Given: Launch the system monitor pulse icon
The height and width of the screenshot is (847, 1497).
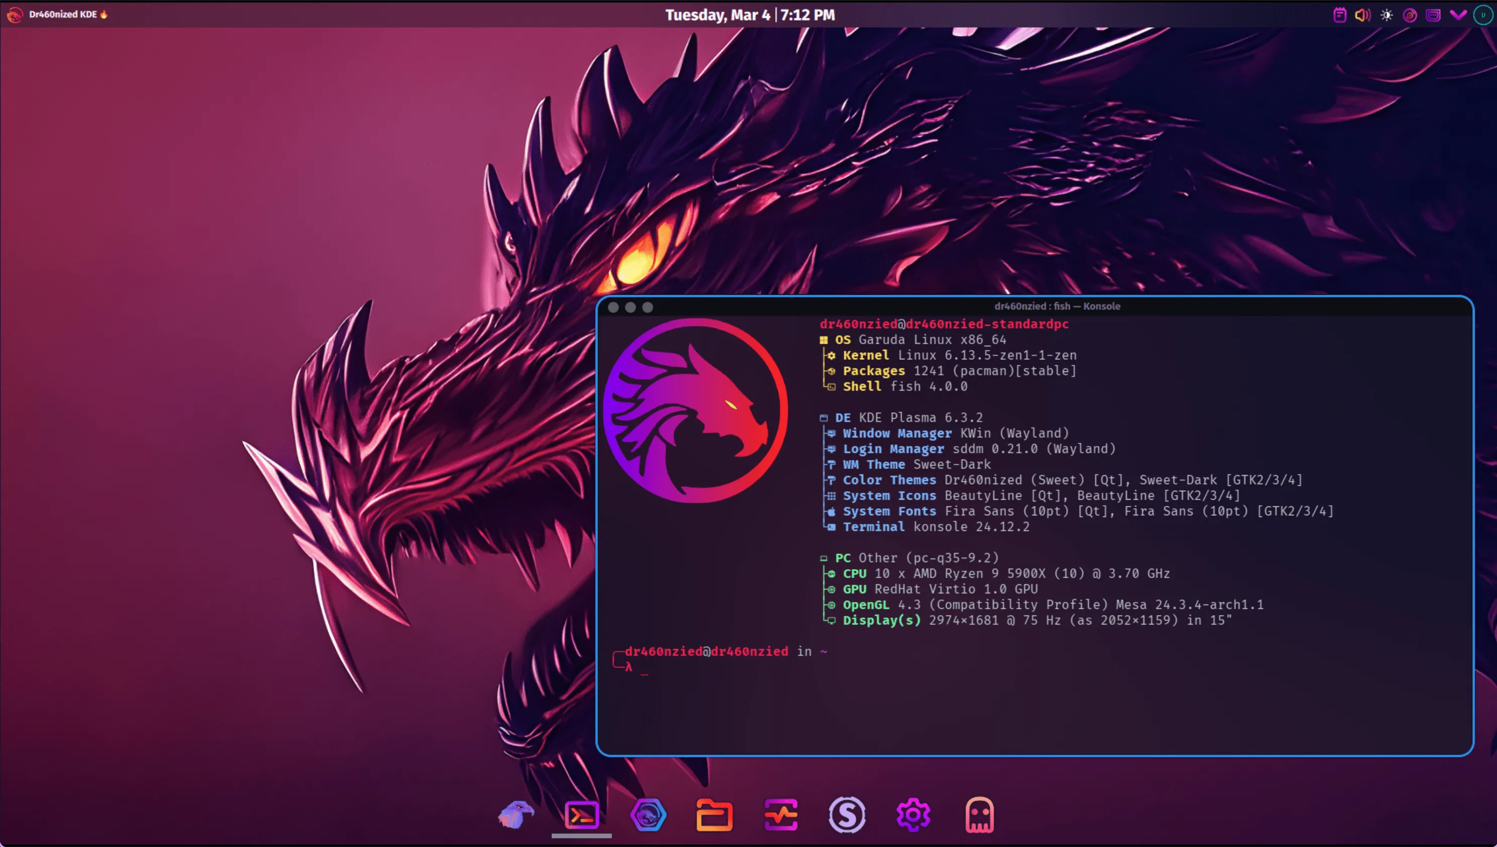Looking at the screenshot, I should (x=780, y=814).
